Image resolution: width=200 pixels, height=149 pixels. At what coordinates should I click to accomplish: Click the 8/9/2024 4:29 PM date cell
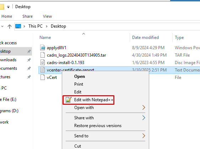pyautogui.click(x=148, y=48)
